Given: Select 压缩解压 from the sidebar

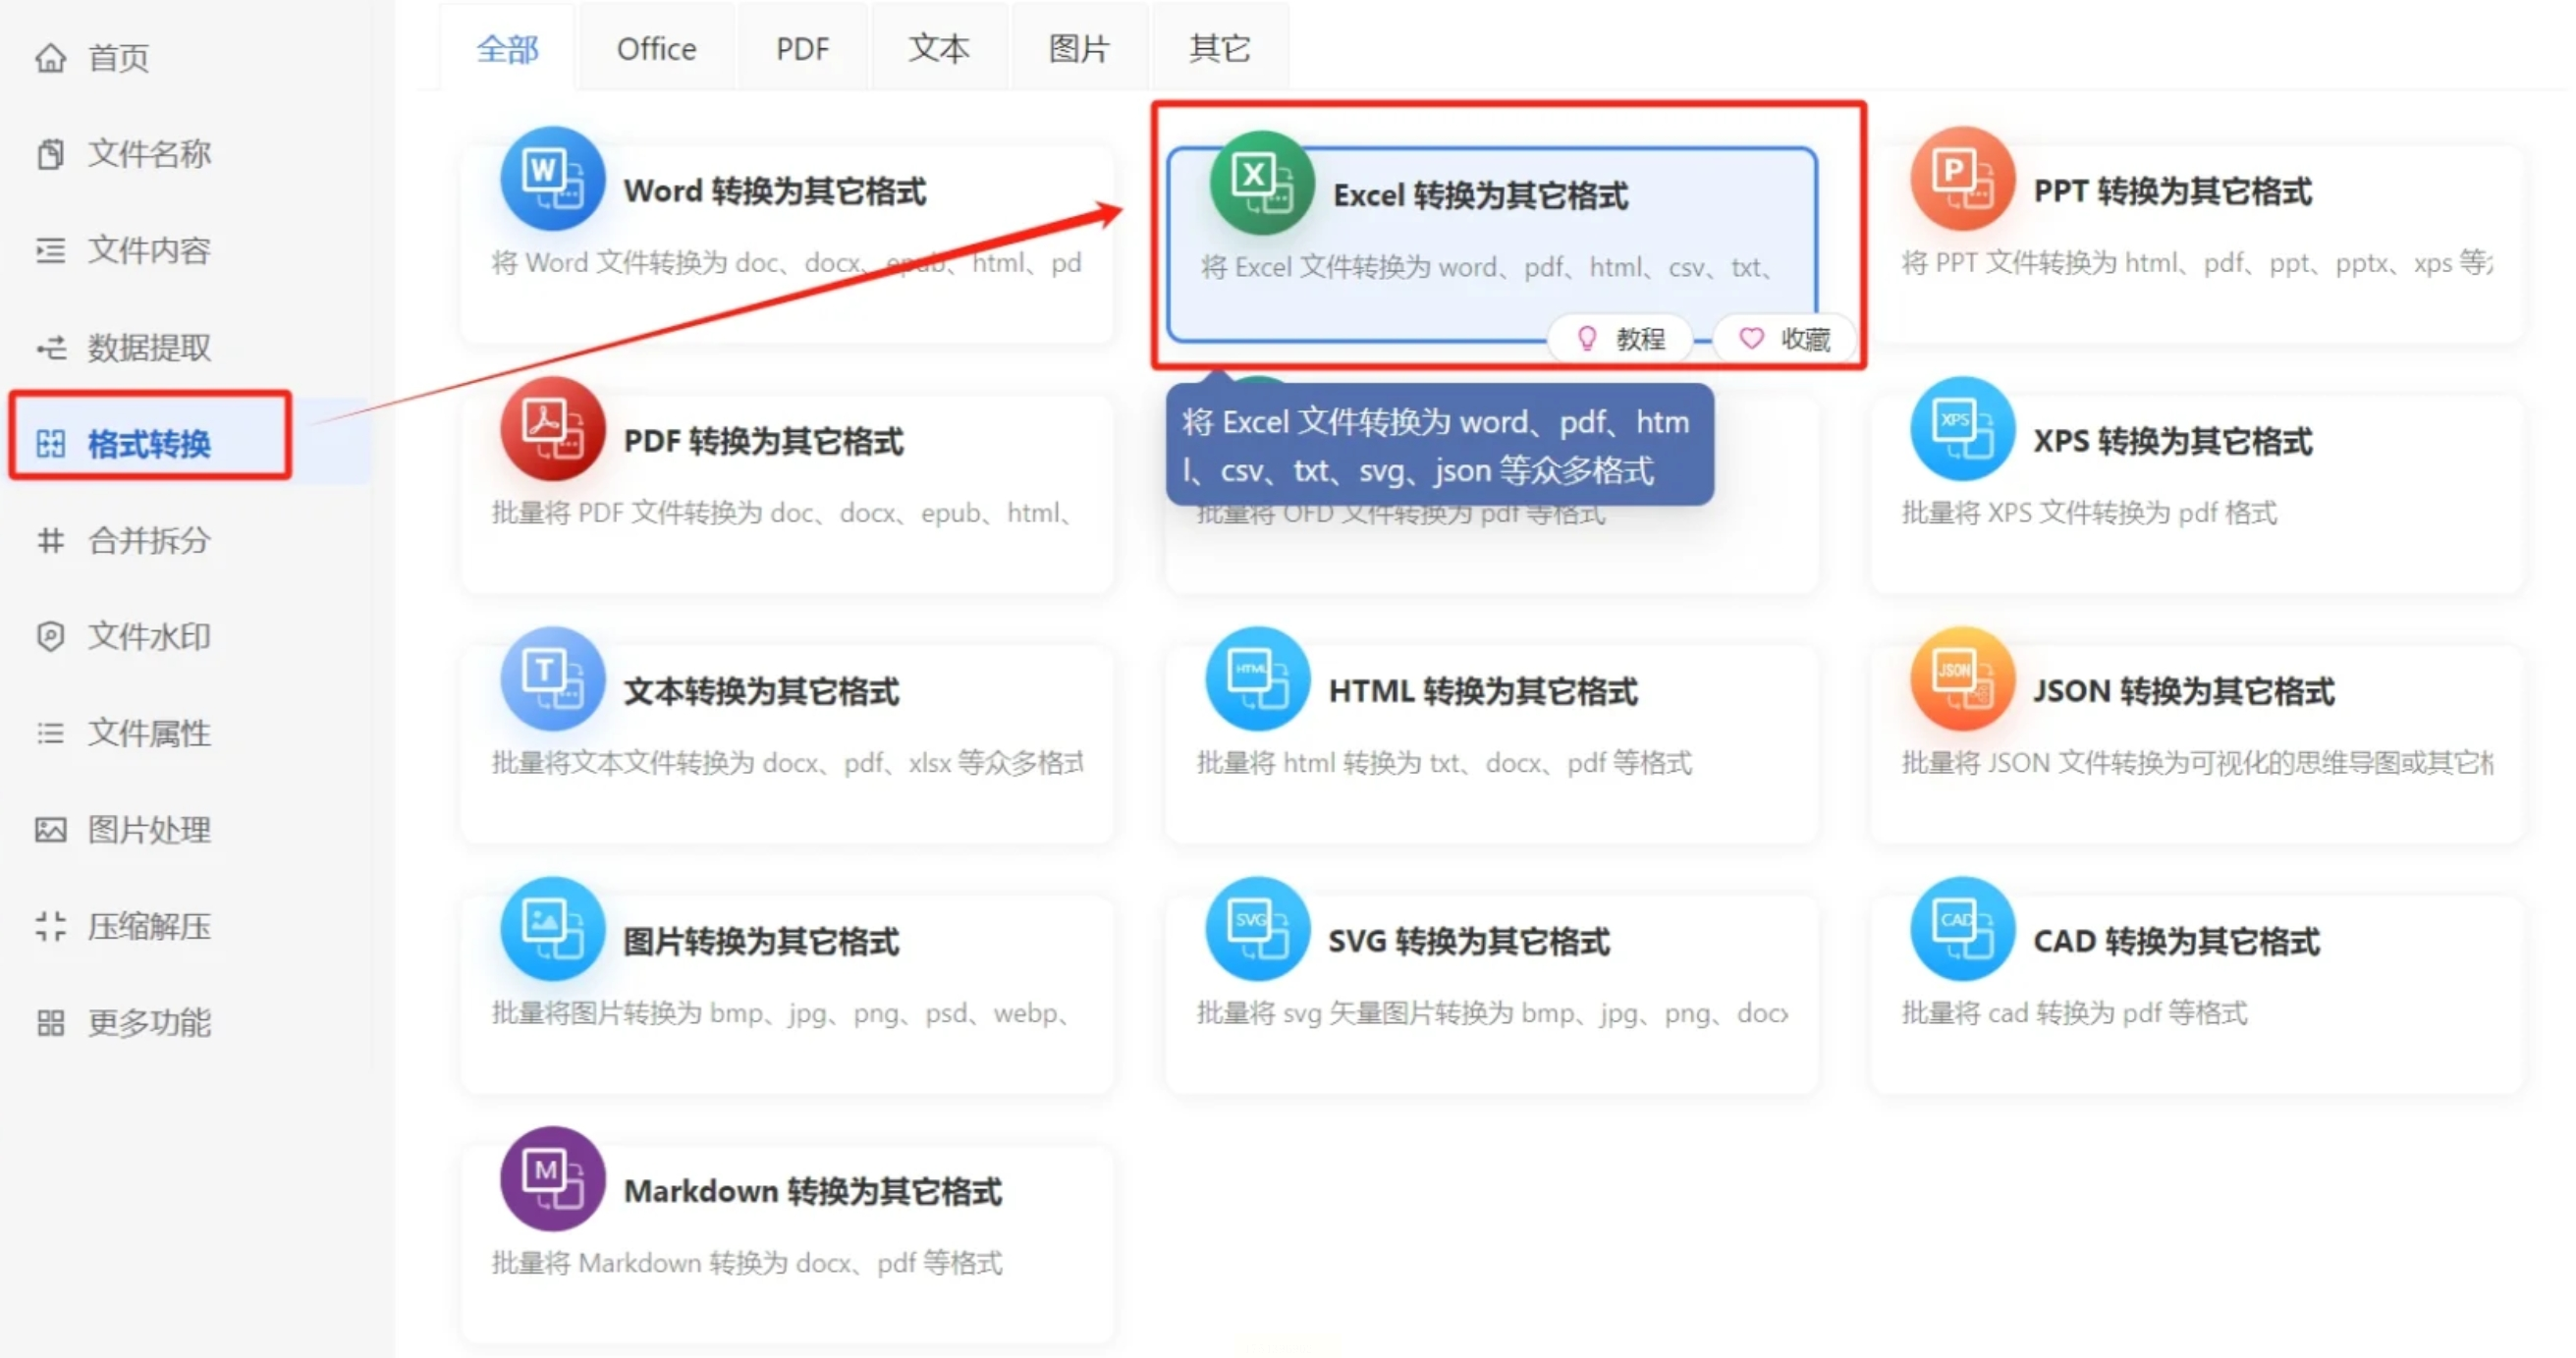Looking at the screenshot, I should click(x=148, y=926).
